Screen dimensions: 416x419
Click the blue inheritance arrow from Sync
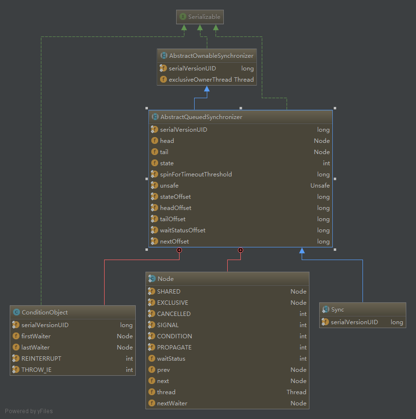(302, 251)
